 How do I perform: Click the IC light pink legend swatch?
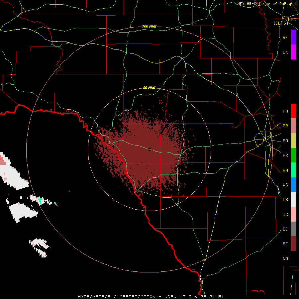point(293,214)
